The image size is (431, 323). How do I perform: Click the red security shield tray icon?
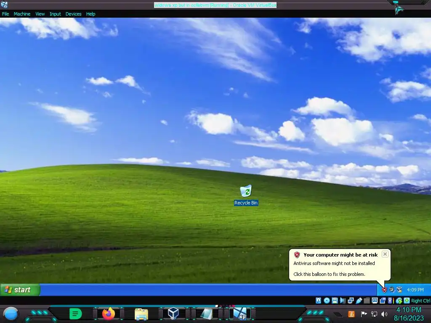384,290
